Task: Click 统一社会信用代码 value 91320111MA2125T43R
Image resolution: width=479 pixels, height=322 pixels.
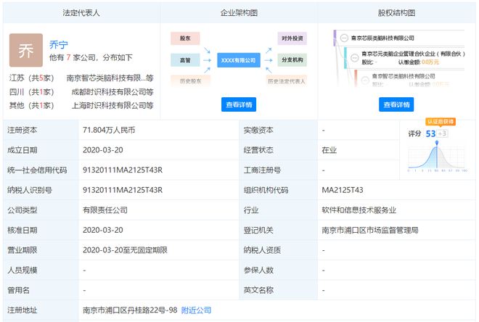Action: point(123,170)
